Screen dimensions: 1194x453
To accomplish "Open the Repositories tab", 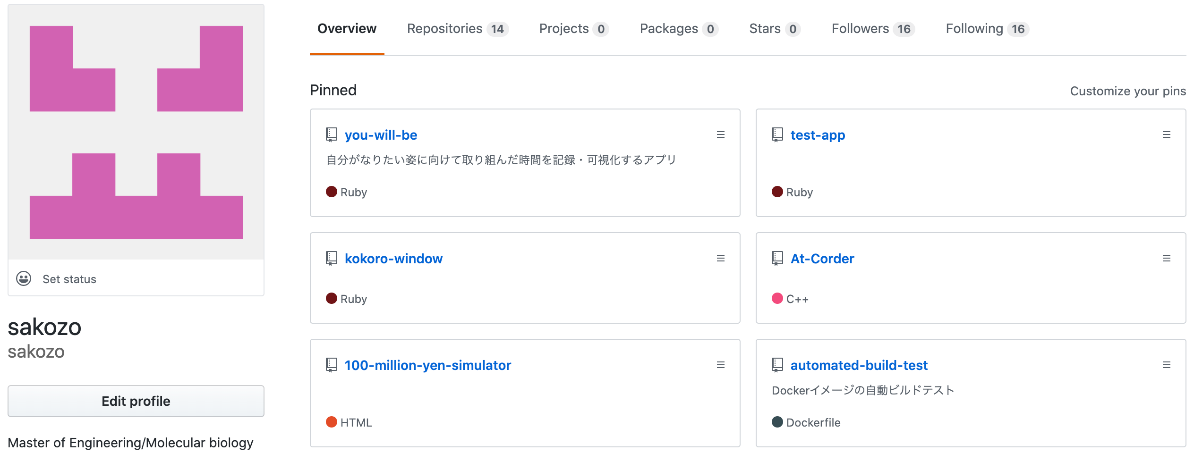I will [x=457, y=29].
